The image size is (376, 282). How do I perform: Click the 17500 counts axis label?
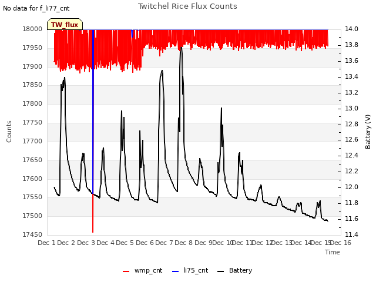click(32, 216)
